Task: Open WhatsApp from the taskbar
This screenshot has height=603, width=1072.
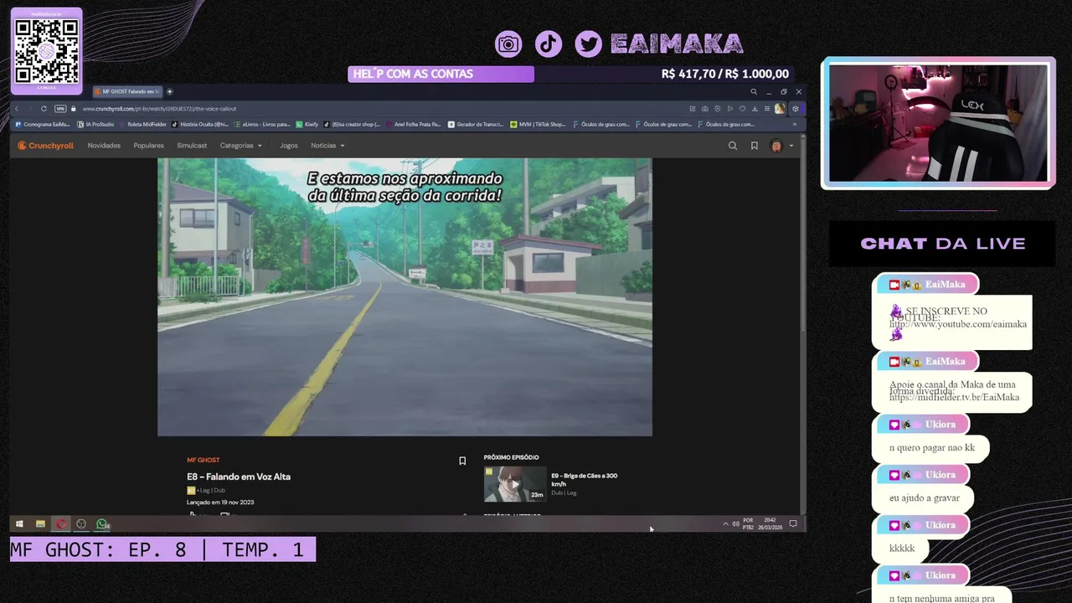Action: tap(102, 523)
